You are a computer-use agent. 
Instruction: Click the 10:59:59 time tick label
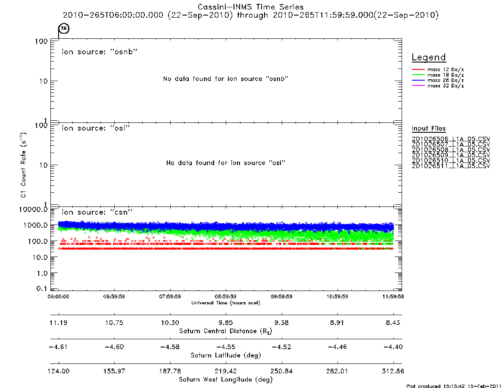pos(337,297)
